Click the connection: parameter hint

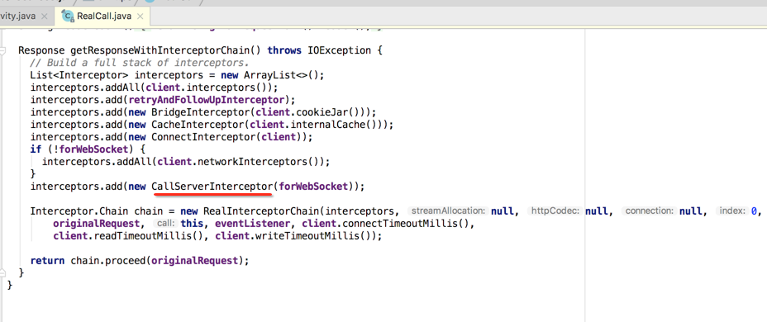(649, 211)
